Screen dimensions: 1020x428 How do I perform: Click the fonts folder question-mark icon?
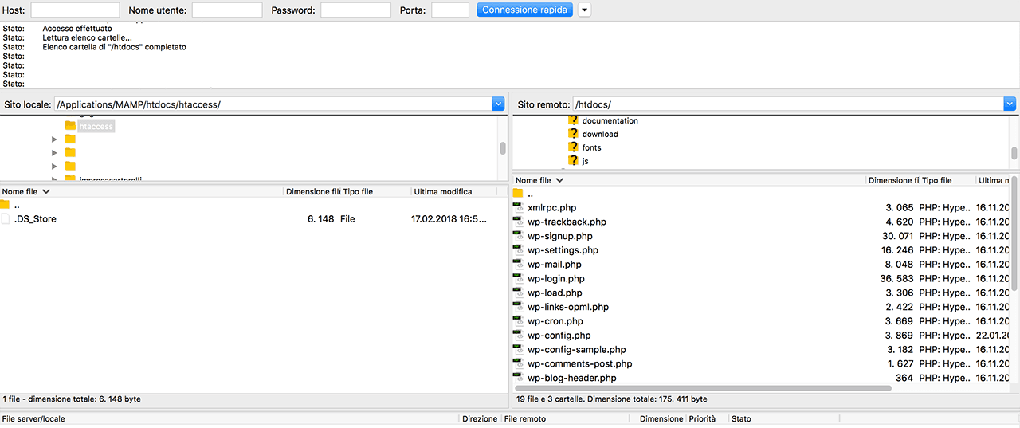573,147
